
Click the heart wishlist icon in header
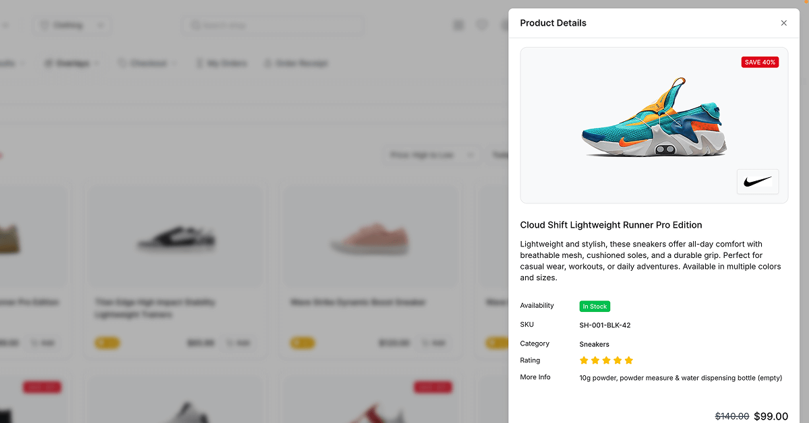(x=482, y=26)
